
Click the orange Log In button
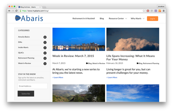tap(152, 19)
